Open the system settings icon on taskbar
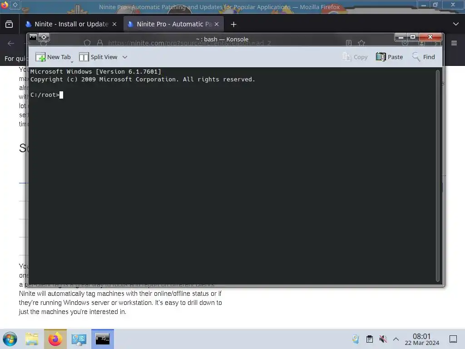This screenshot has height=349, width=465. [79, 339]
